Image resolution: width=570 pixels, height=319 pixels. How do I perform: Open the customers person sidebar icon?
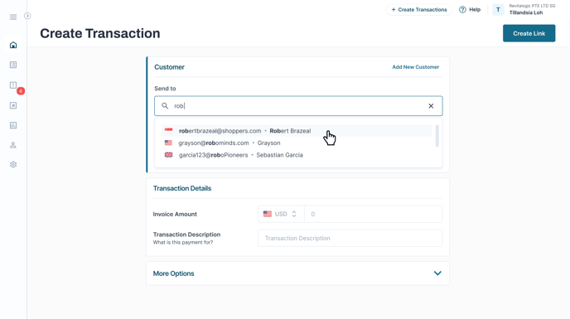pyautogui.click(x=13, y=145)
